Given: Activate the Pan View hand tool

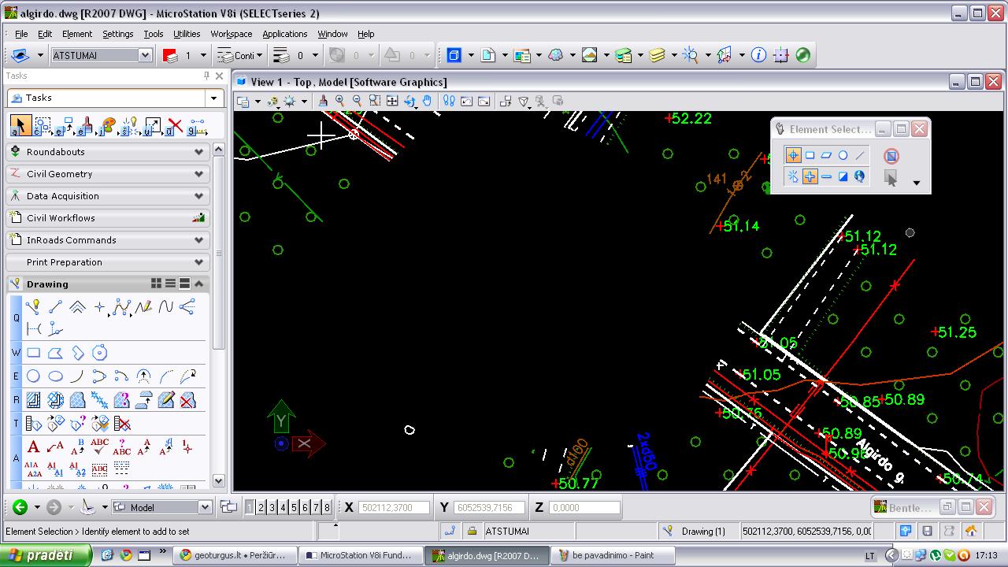Looking at the screenshot, I should point(427,101).
